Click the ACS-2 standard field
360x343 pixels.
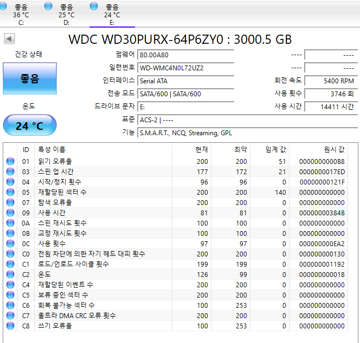pyautogui.click(x=247, y=120)
